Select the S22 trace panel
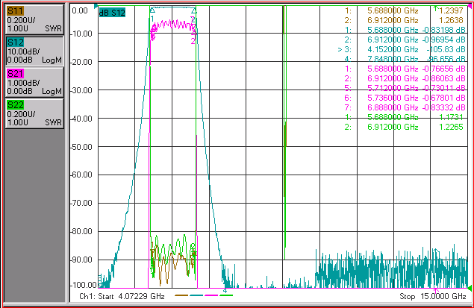 34,113
